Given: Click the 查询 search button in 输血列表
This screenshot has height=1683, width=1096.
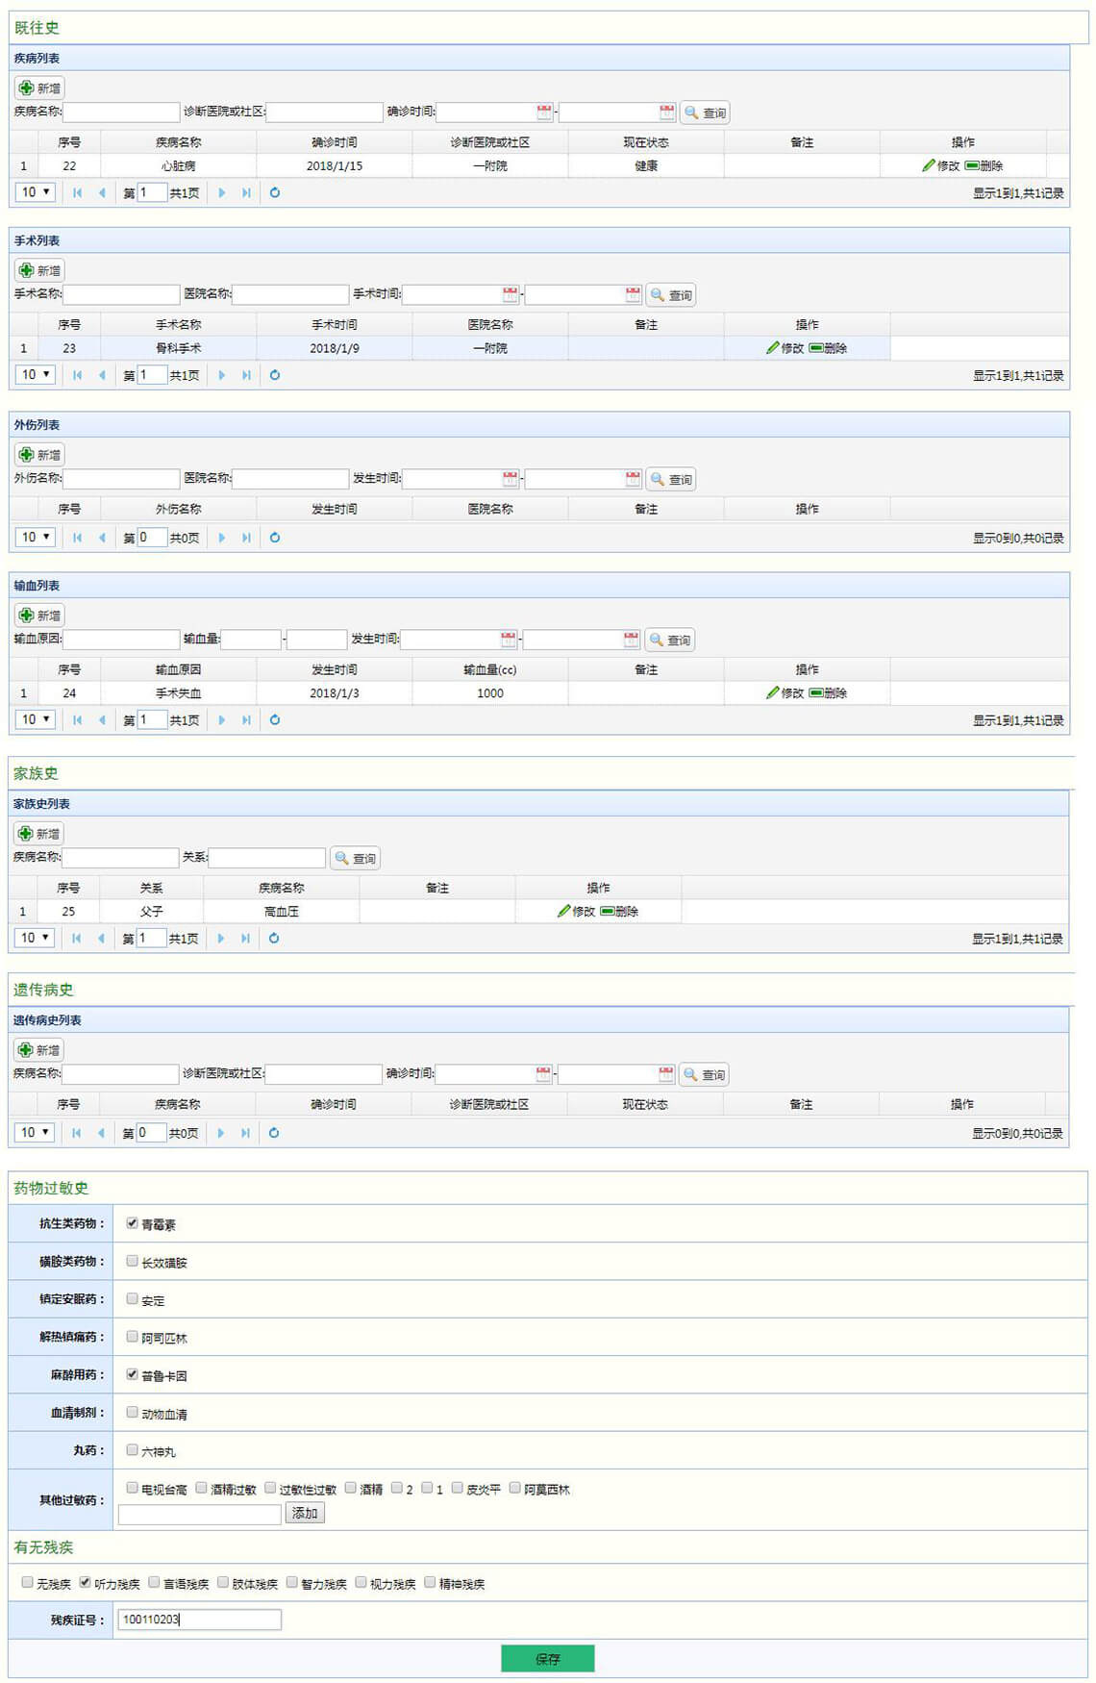Looking at the screenshot, I should [x=670, y=641].
